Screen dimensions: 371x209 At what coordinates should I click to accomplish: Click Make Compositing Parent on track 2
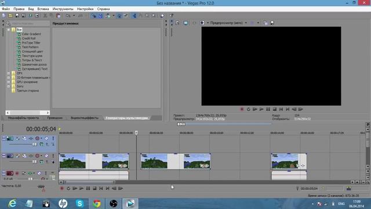pos(48,161)
